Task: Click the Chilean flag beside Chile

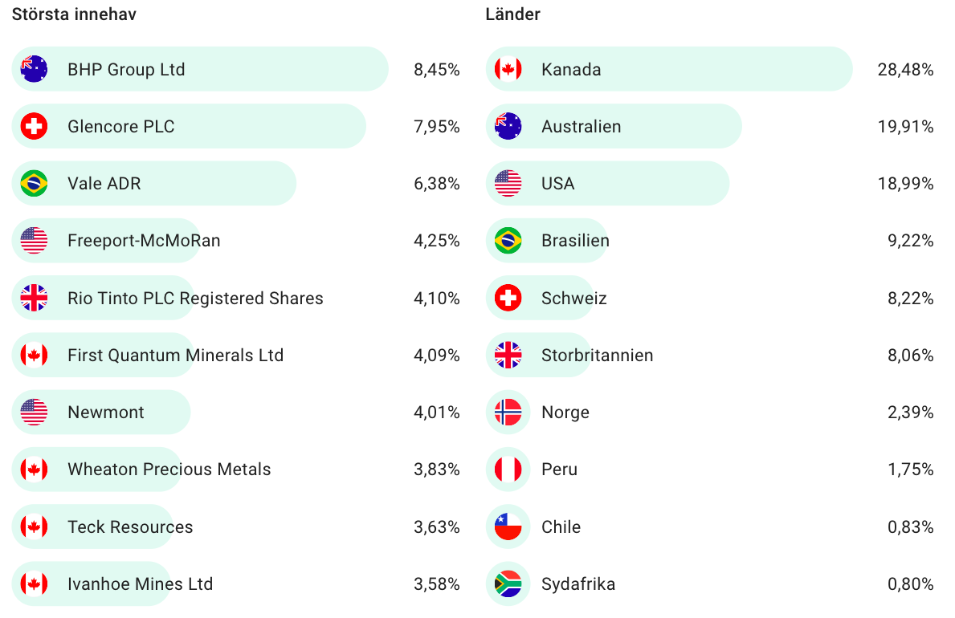Action: [x=508, y=527]
